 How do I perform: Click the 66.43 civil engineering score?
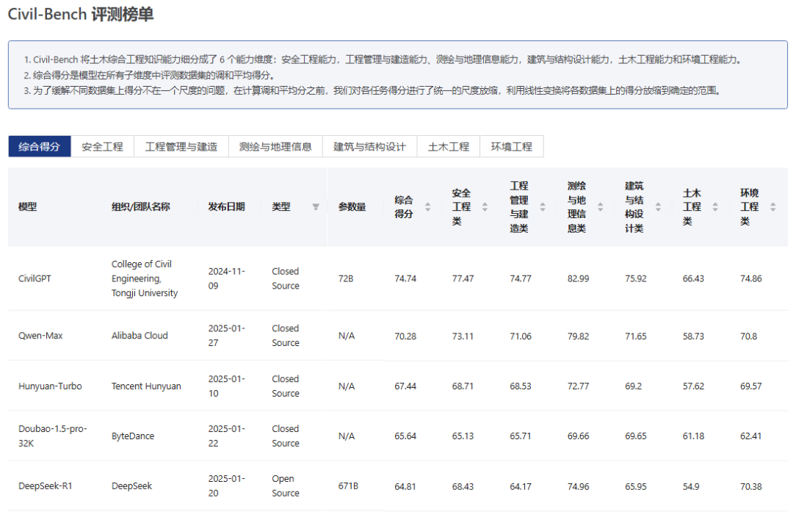click(x=693, y=278)
